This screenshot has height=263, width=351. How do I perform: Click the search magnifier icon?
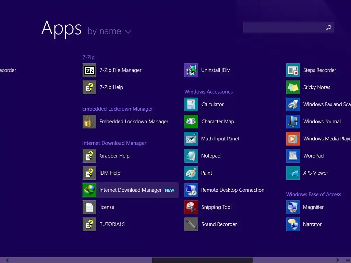pyautogui.click(x=329, y=27)
